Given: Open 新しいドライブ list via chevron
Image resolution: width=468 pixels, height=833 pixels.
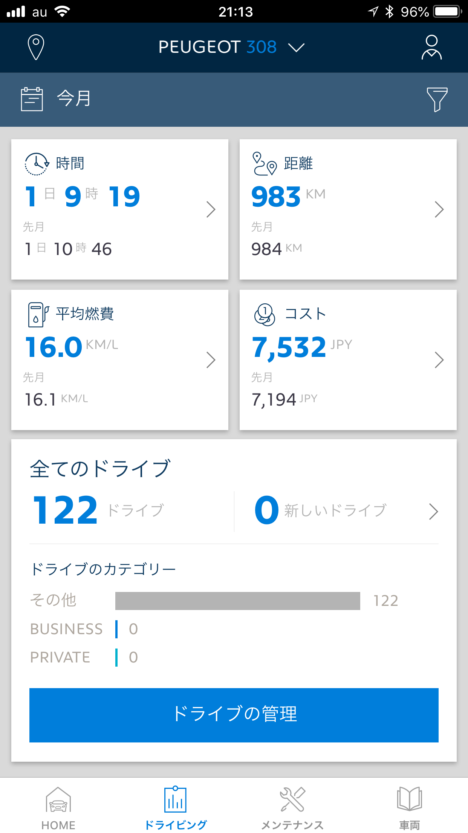Looking at the screenshot, I should (434, 512).
